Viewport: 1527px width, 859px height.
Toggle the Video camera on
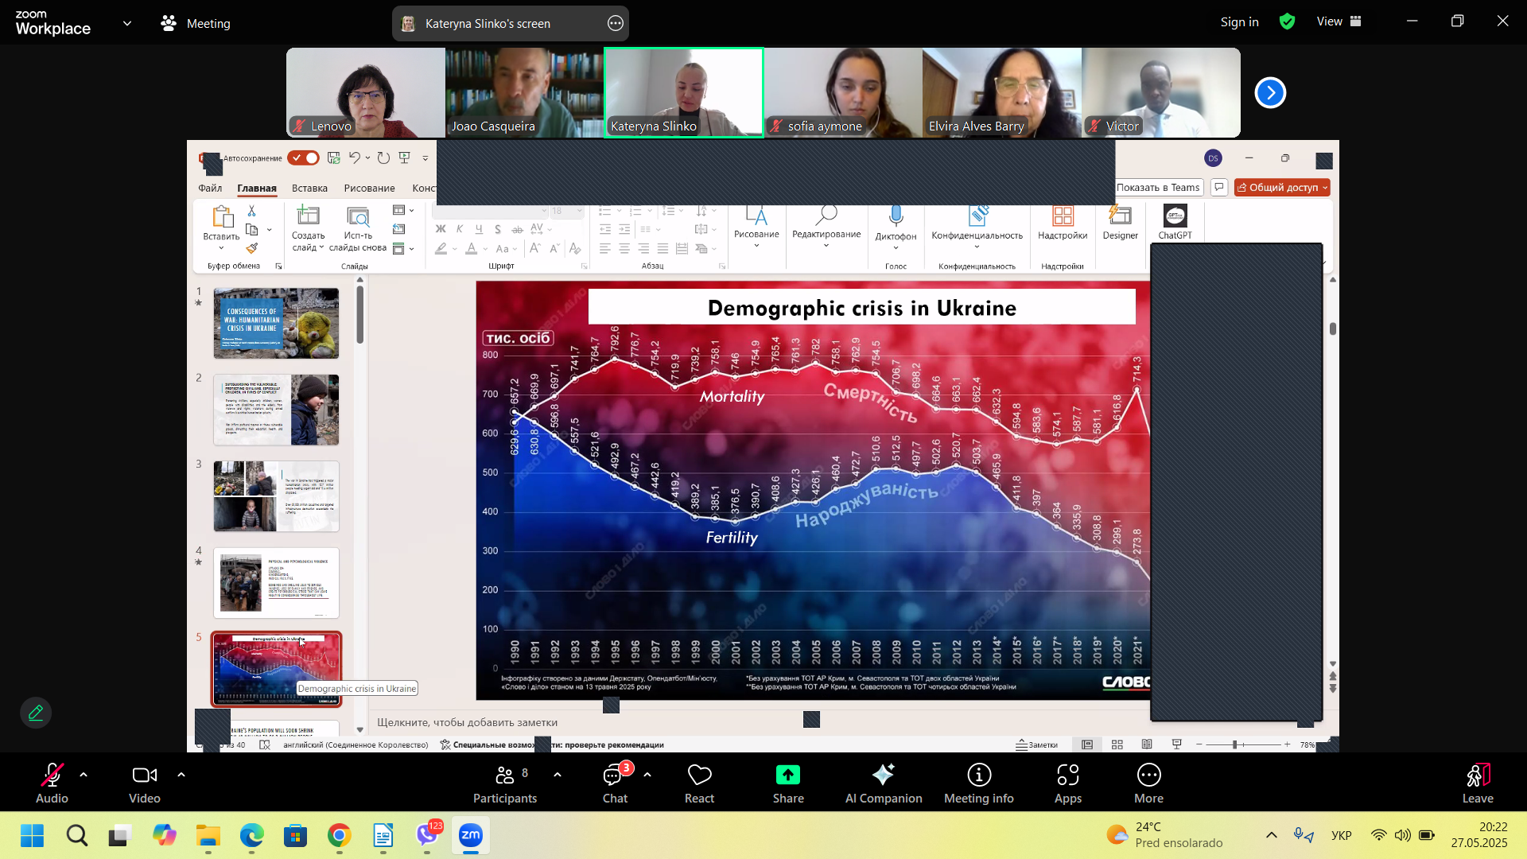(144, 775)
